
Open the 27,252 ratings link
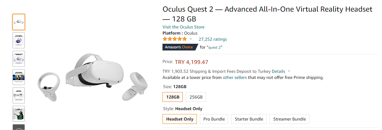(213, 39)
